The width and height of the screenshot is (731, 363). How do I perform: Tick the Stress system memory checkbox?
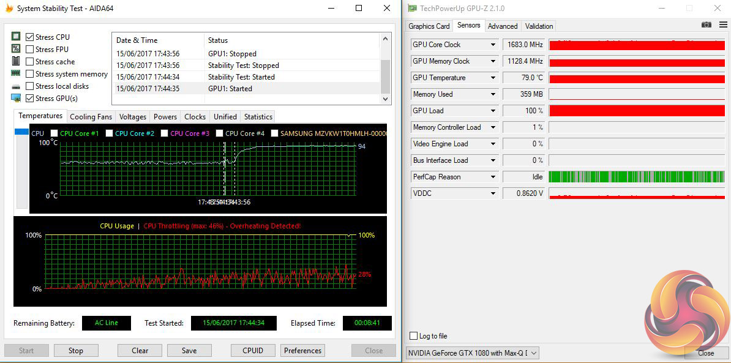(30, 74)
